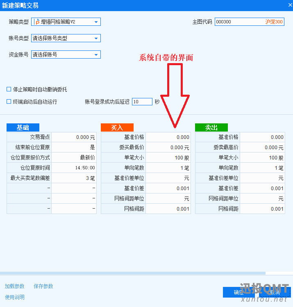Click the 买入 基准价差单位 value cell
293x307 pixels.
click(x=168, y=178)
